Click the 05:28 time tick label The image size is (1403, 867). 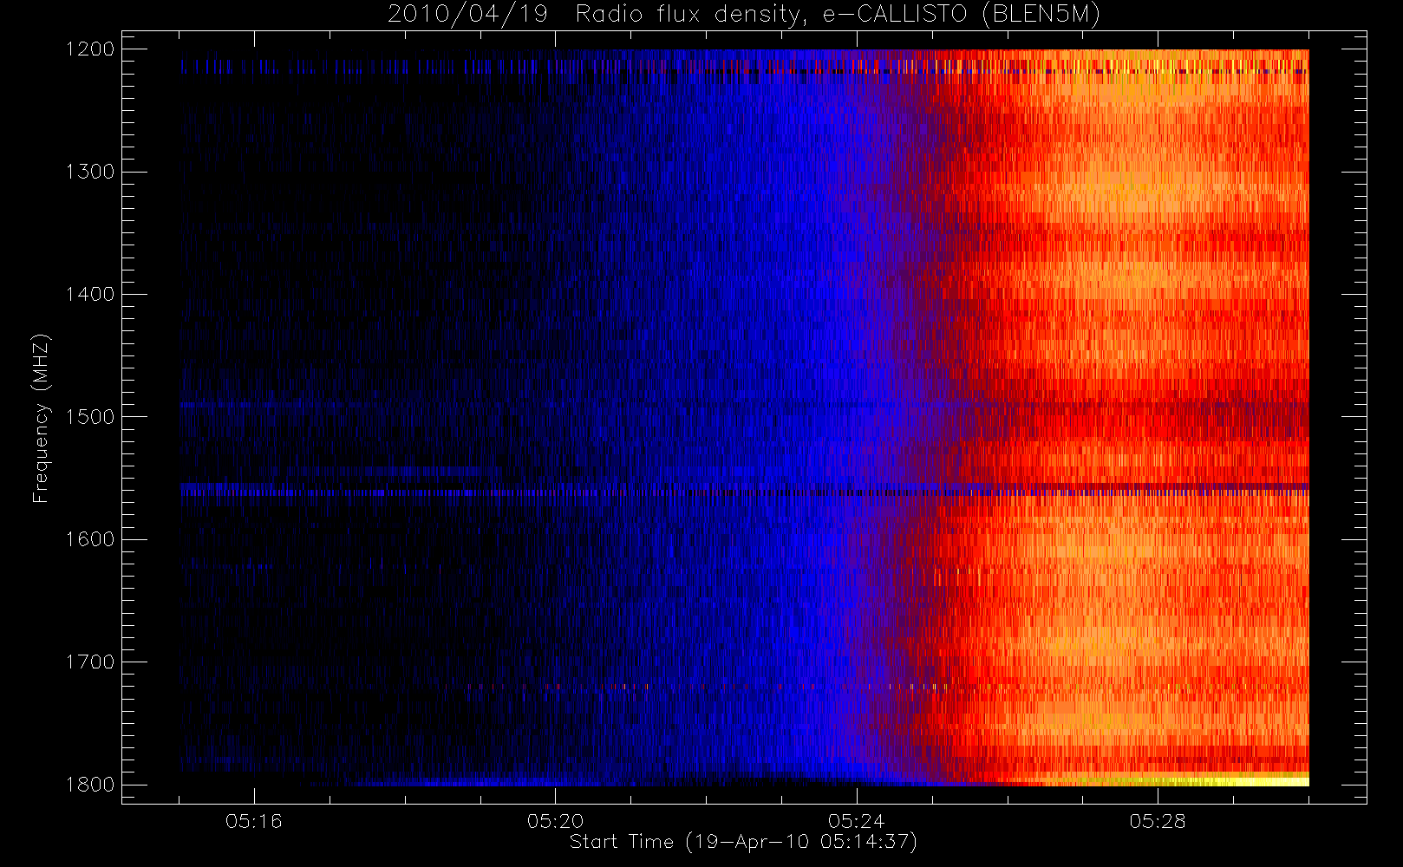1158,821
